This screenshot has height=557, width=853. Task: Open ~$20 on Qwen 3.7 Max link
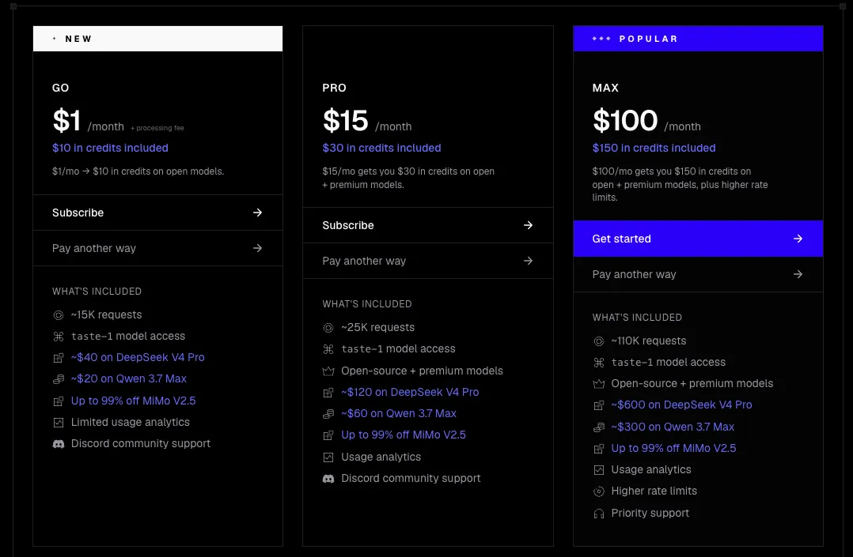129,378
